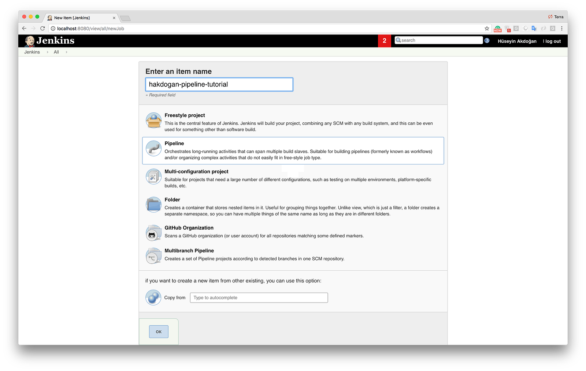This screenshot has width=586, height=371.
Task: Click the site info icon in address bar
Action: (53, 29)
